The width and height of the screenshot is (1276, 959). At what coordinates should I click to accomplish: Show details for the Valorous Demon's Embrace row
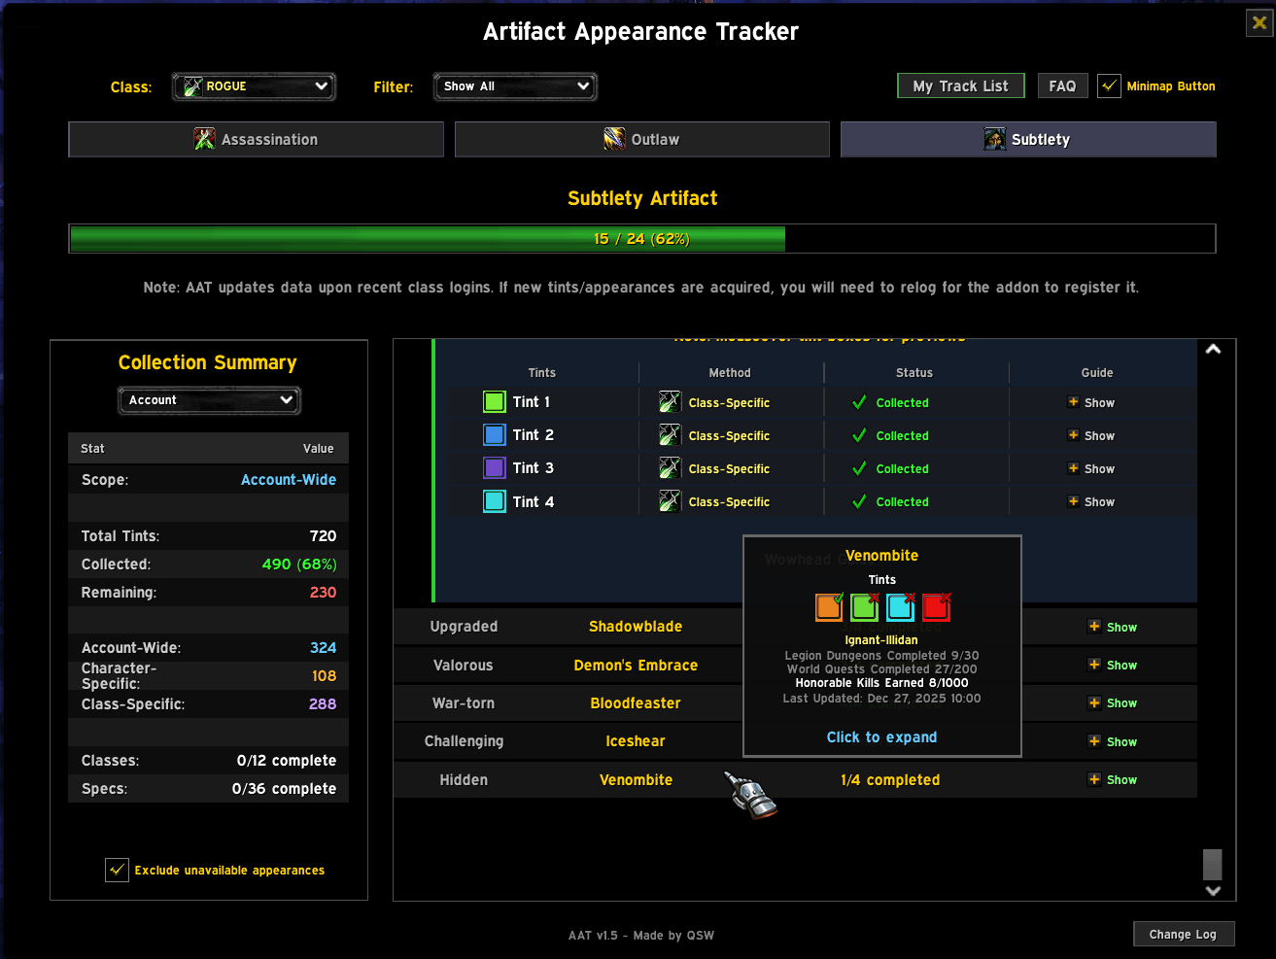(x=1113, y=665)
